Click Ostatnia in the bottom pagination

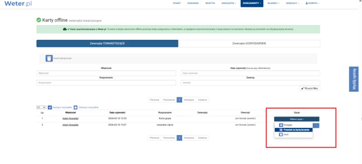point(202,138)
